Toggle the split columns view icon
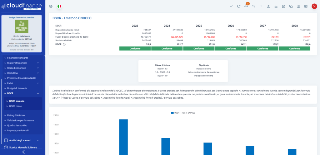The image size is (320, 155). 298,6
